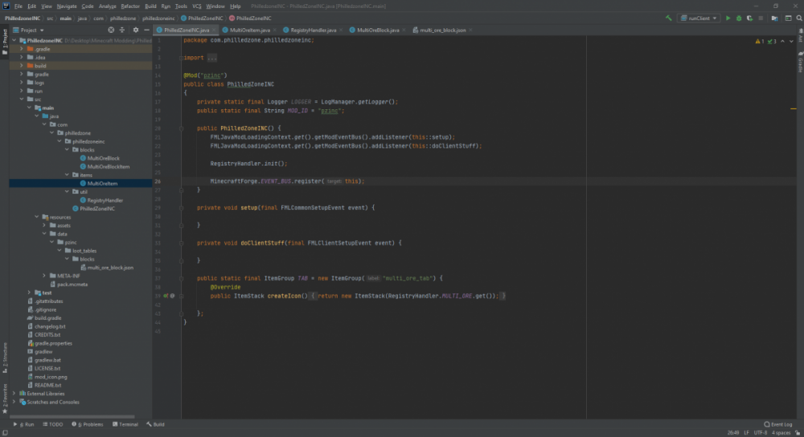Open the runClient run configuration dropdown

699,18
